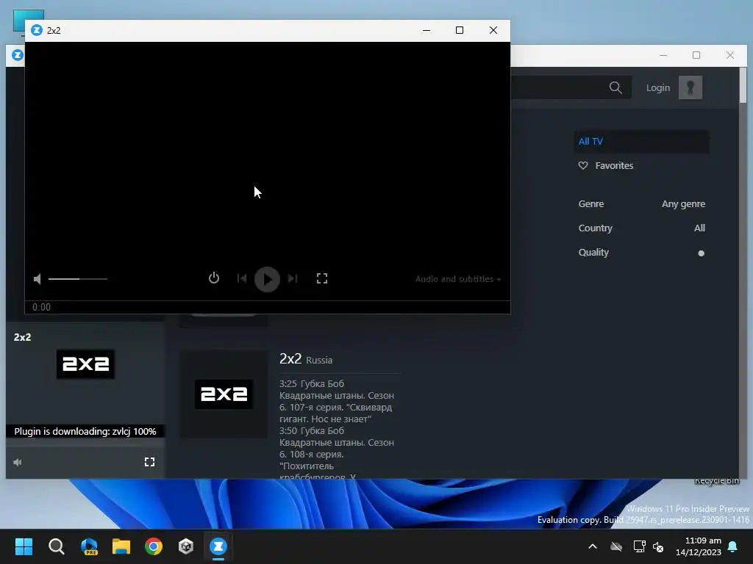This screenshot has height=564, width=753.
Task: Maximize the 2x2 player window
Action: pos(460,30)
